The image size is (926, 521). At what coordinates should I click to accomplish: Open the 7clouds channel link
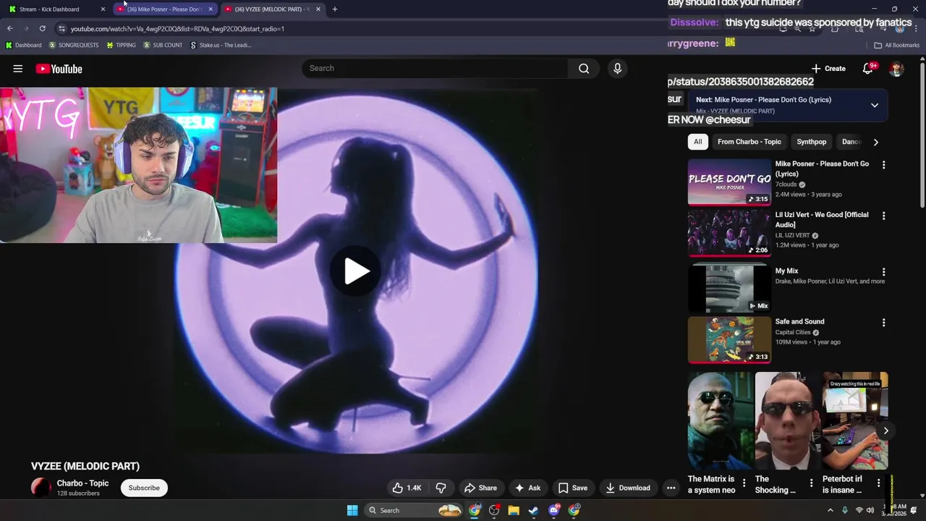point(786,185)
